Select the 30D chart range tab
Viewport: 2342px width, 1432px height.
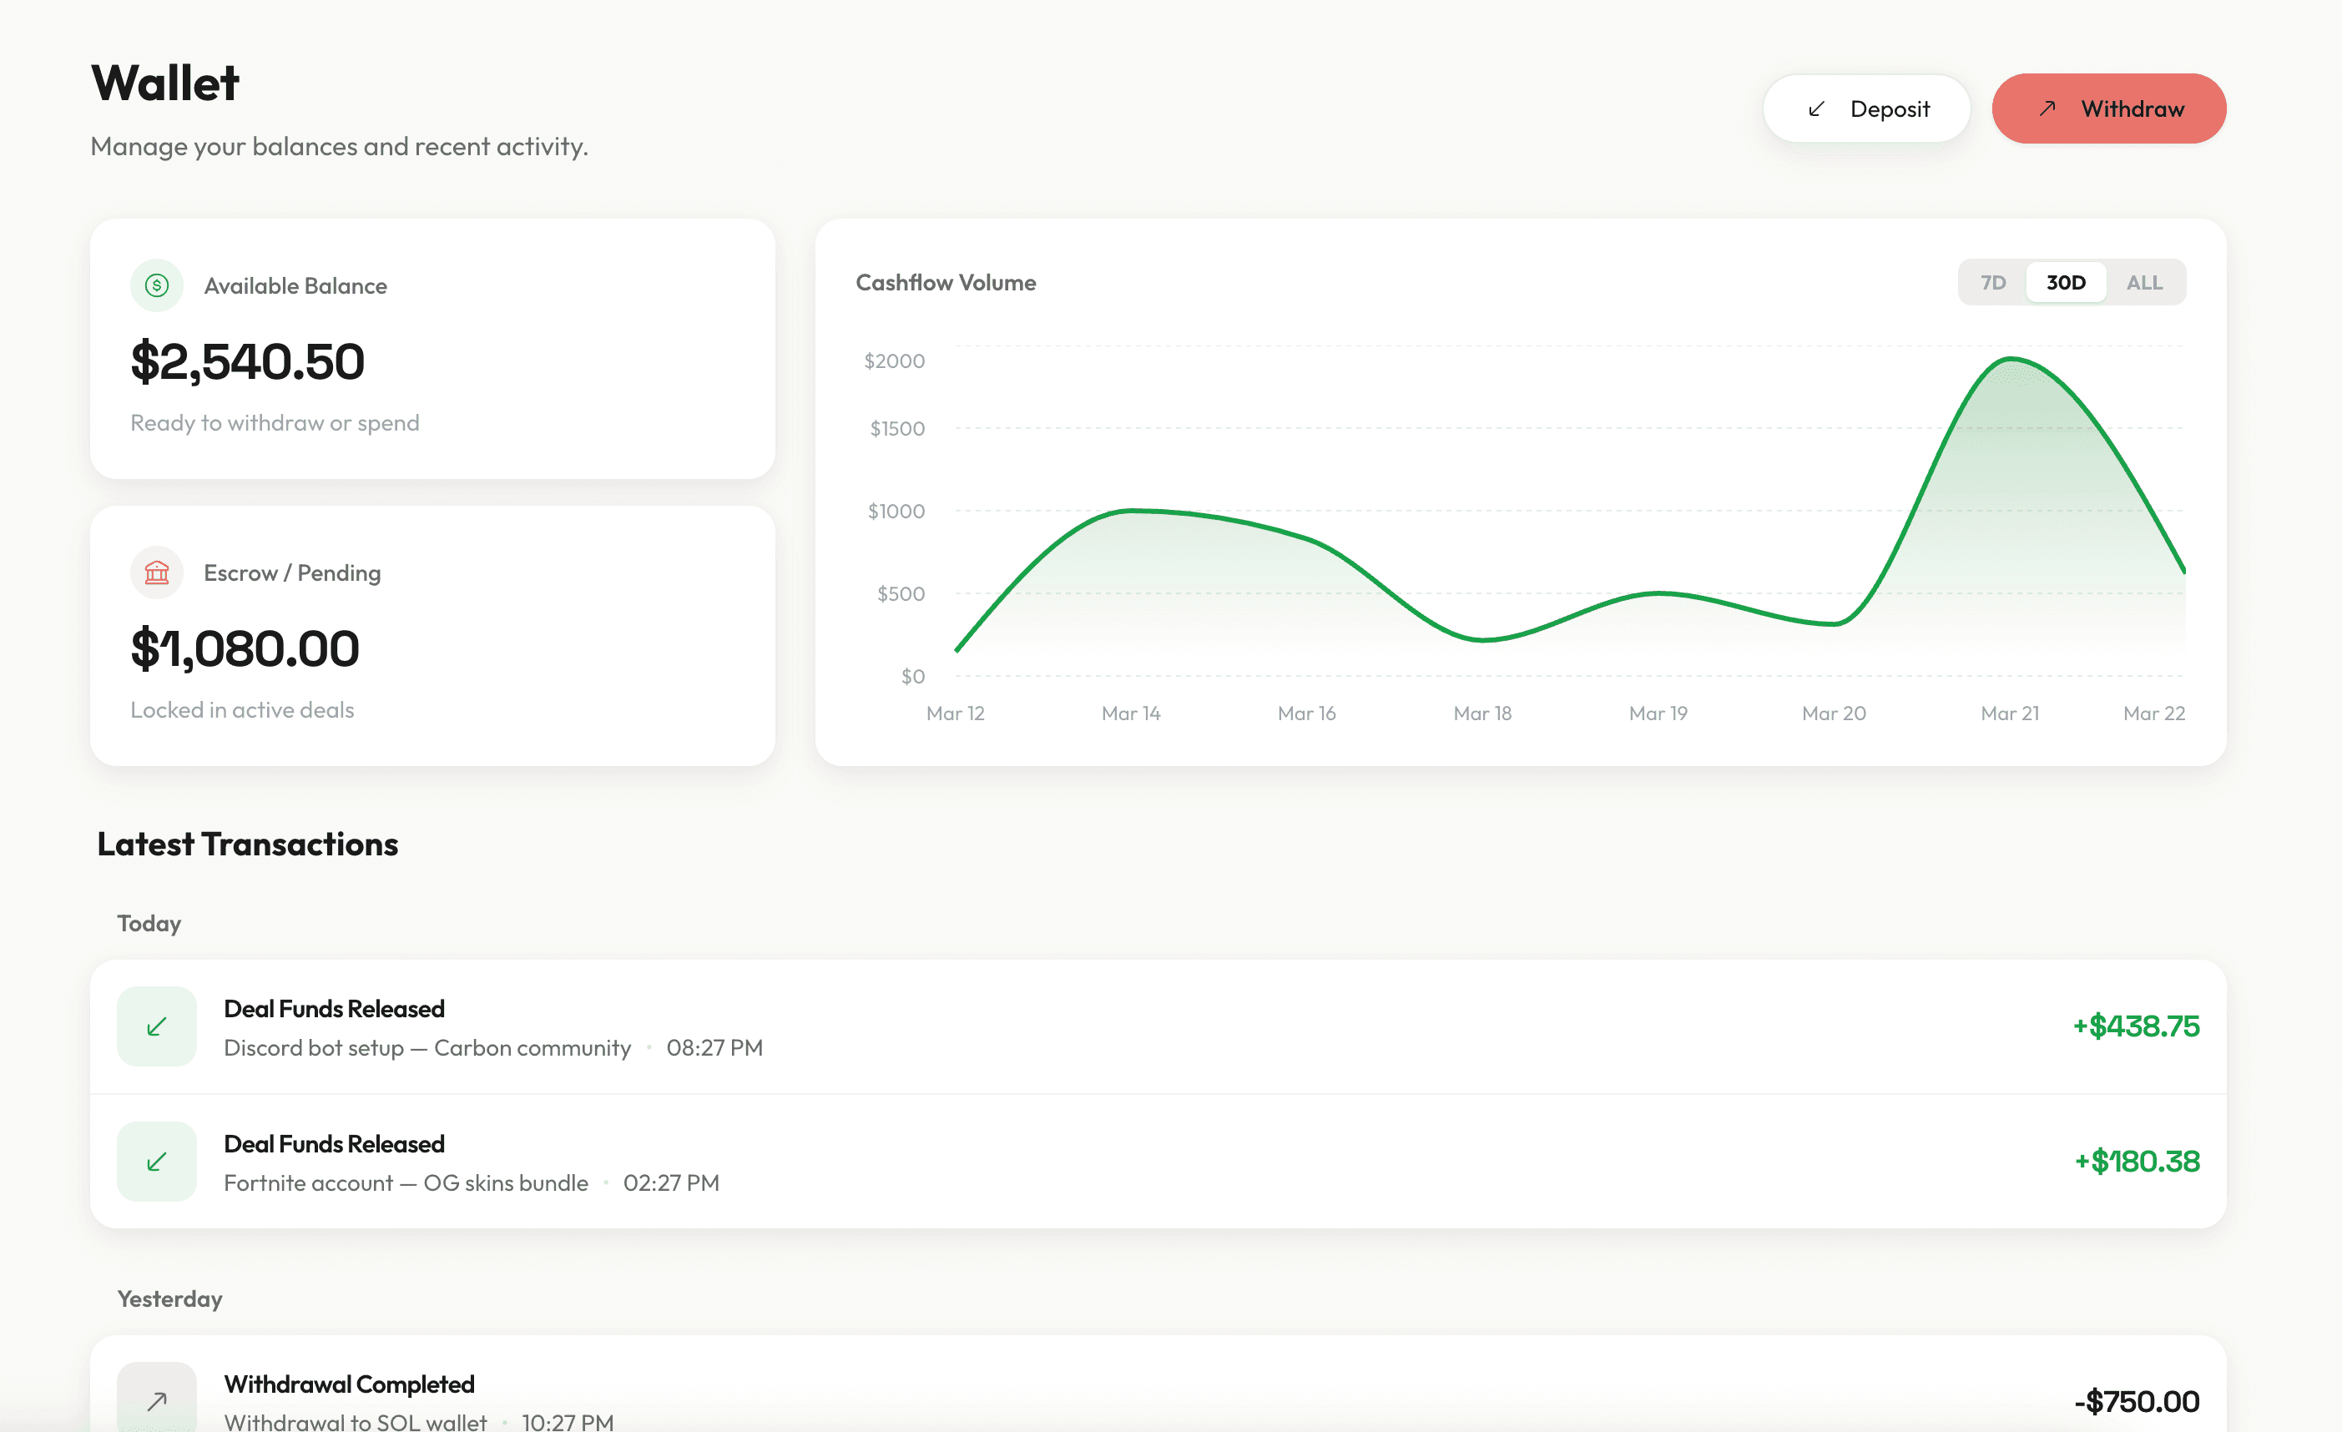pyautogui.click(x=2066, y=282)
